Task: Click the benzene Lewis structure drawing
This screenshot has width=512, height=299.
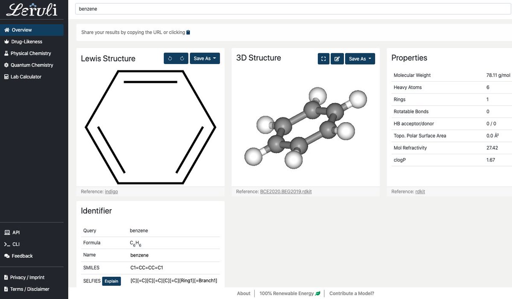Action: tap(151, 127)
